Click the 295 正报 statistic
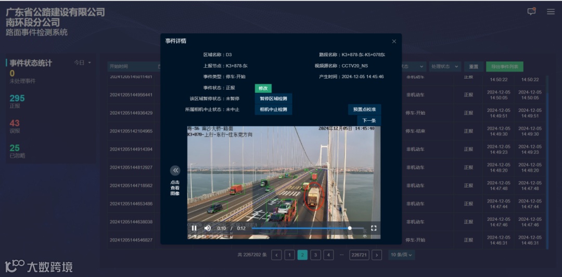Viewport: 562px width, 277px height. coord(17,101)
